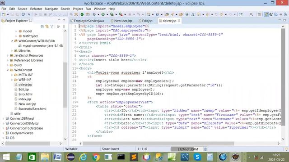289x162 pixels.
Task: Toggle code folding at line 7 head
Action: tap(77, 52)
